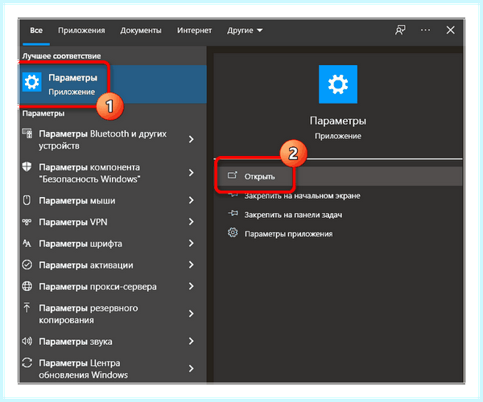Screen dimensions: 483x402
Task: Switch to the Все tab
Action: pos(36,30)
